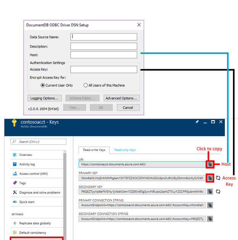Select All Users of this Machine

85,85
